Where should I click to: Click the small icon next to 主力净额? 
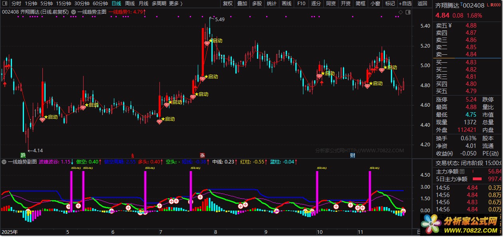pos(462,171)
